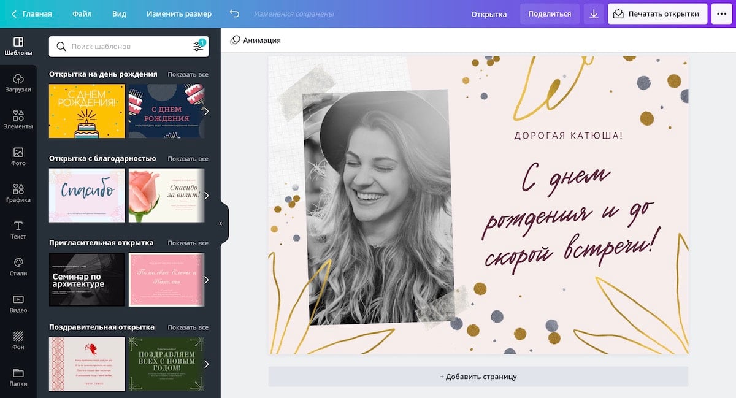Viewport: 736px width, 398px height.
Task: Collapse the templates side panel
Action: [x=221, y=224]
